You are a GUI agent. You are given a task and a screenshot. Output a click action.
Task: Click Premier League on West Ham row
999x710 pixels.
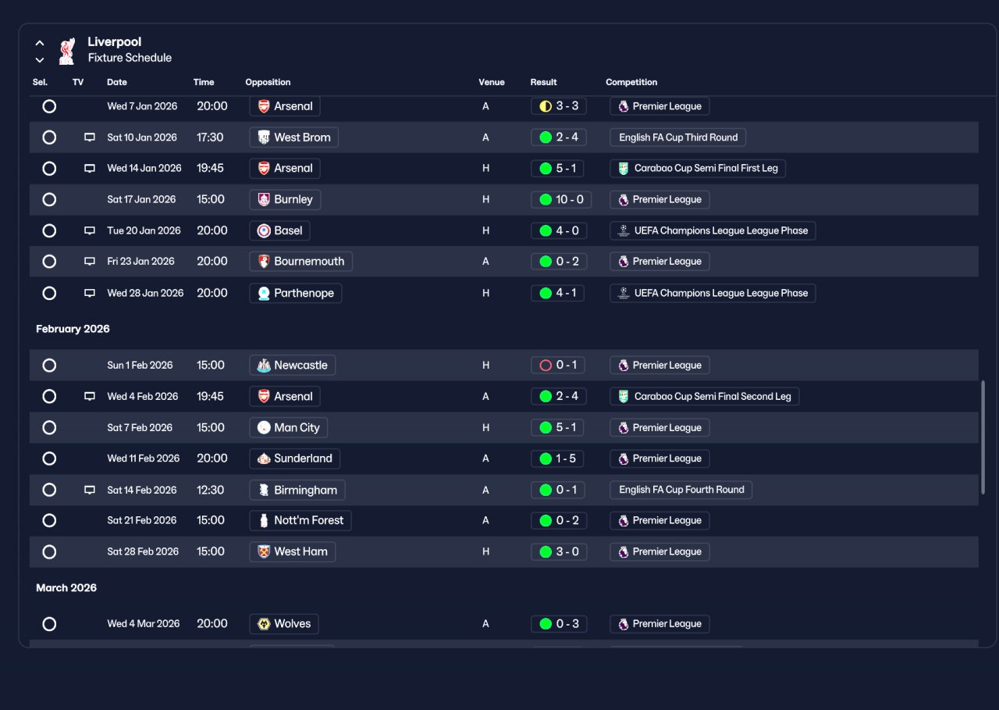point(659,551)
